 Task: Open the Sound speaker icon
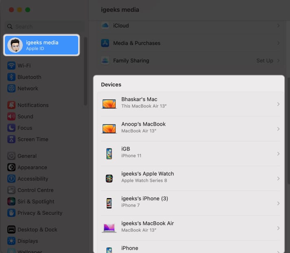tap(11, 116)
